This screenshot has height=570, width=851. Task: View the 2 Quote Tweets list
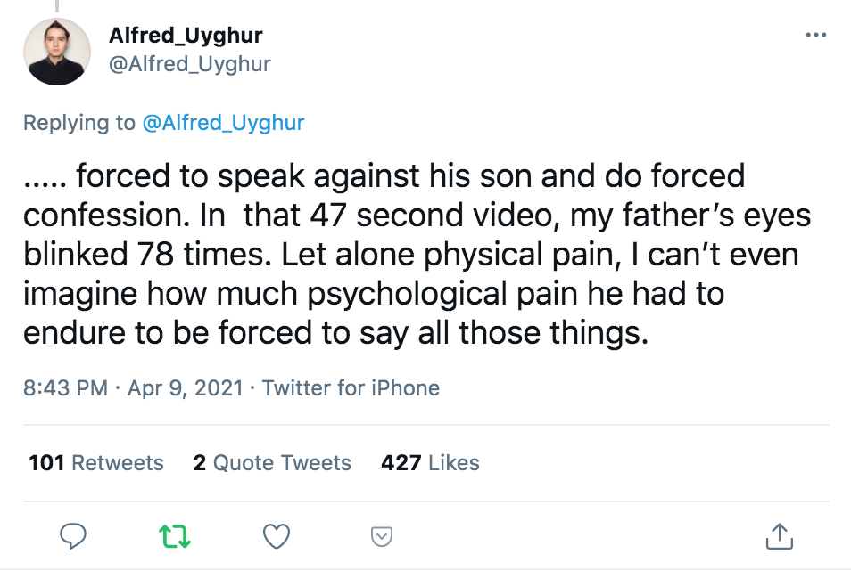(272, 463)
